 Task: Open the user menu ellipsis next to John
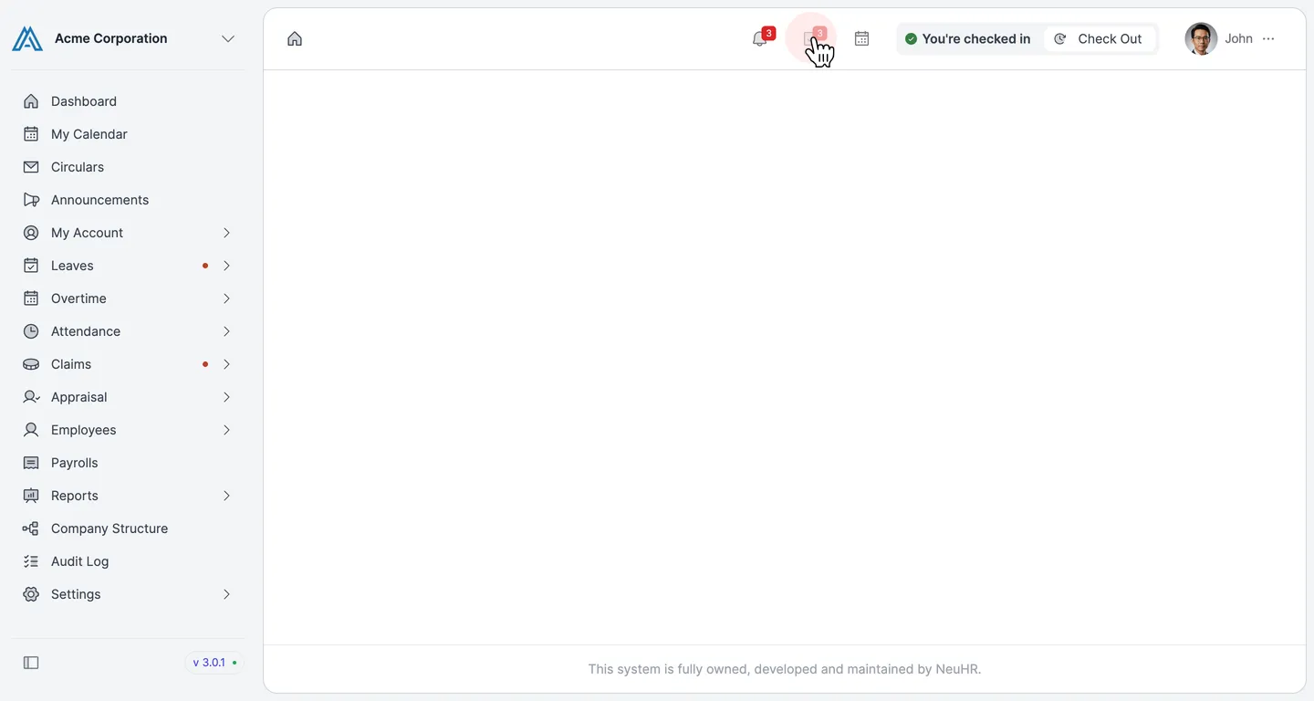coord(1268,38)
